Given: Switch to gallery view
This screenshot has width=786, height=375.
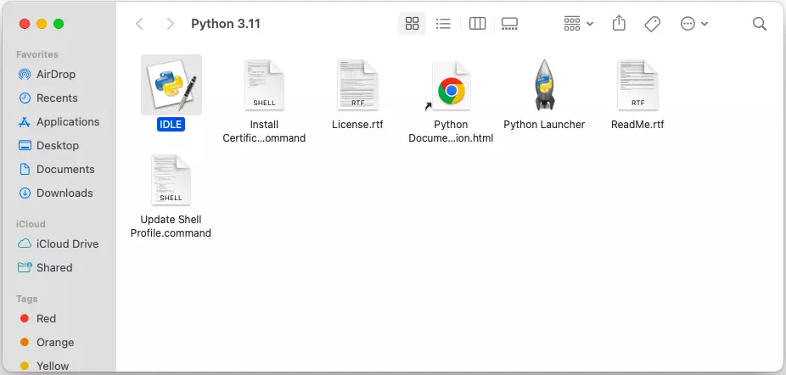Looking at the screenshot, I should click(509, 24).
